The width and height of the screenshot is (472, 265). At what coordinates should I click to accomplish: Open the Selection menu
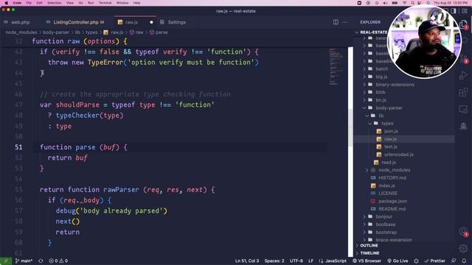tap(54, 3)
